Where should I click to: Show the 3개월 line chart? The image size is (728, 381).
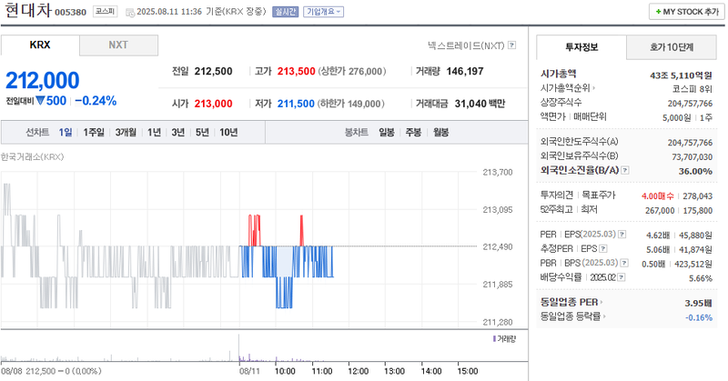coord(126,132)
